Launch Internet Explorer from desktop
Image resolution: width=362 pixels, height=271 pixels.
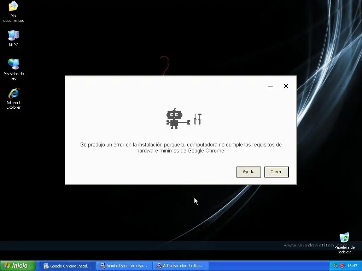13,98
